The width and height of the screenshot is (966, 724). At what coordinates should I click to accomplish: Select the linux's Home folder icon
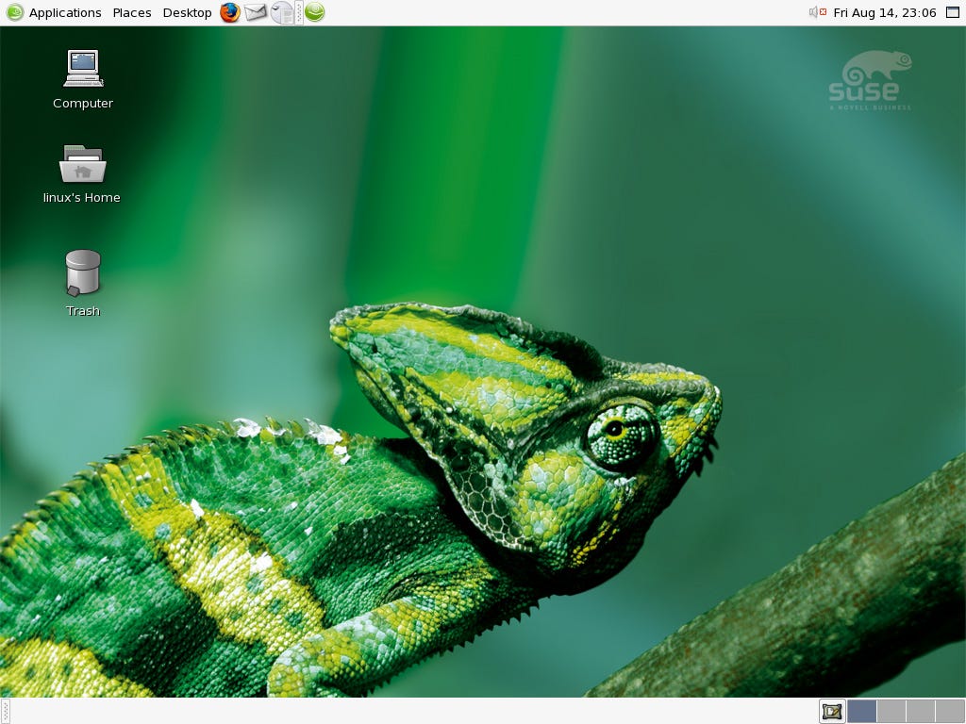(x=82, y=174)
